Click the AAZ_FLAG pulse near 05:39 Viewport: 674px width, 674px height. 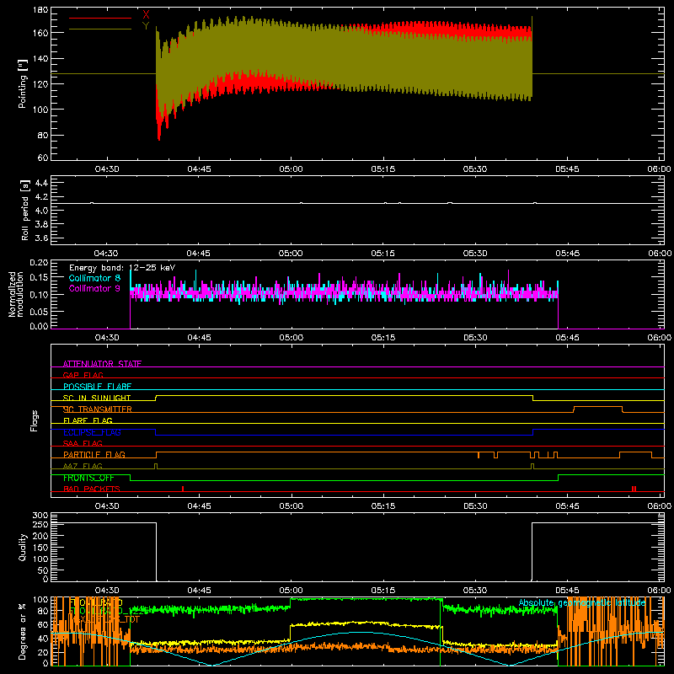point(532,466)
